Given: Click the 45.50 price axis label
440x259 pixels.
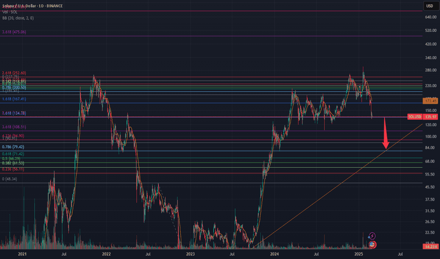Looking at the screenshot, I should [x=431, y=187].
